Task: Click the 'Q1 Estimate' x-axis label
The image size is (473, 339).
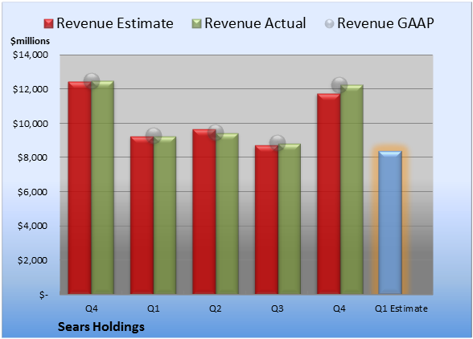Action: coord(401,308)
